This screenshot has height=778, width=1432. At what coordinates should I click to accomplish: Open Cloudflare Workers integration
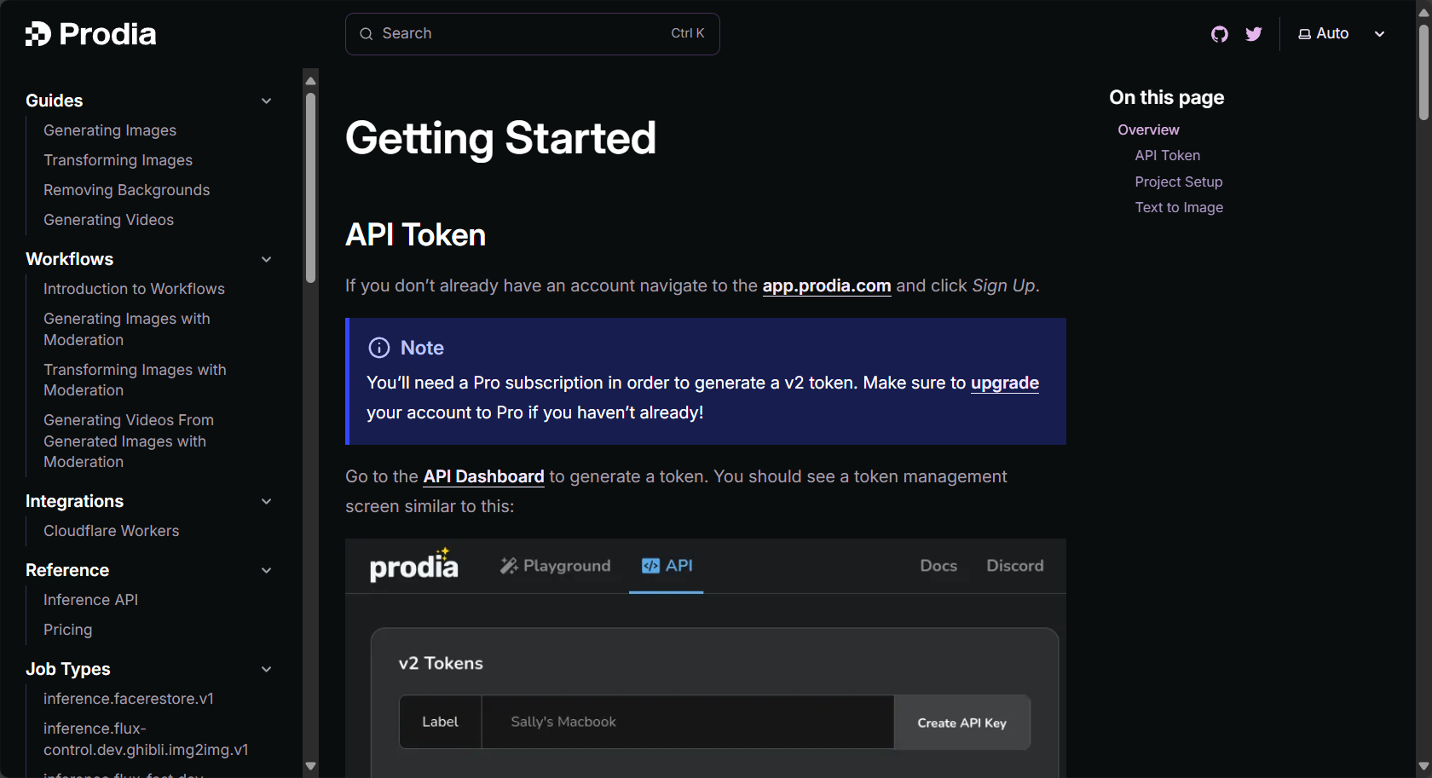coord(111,531)
